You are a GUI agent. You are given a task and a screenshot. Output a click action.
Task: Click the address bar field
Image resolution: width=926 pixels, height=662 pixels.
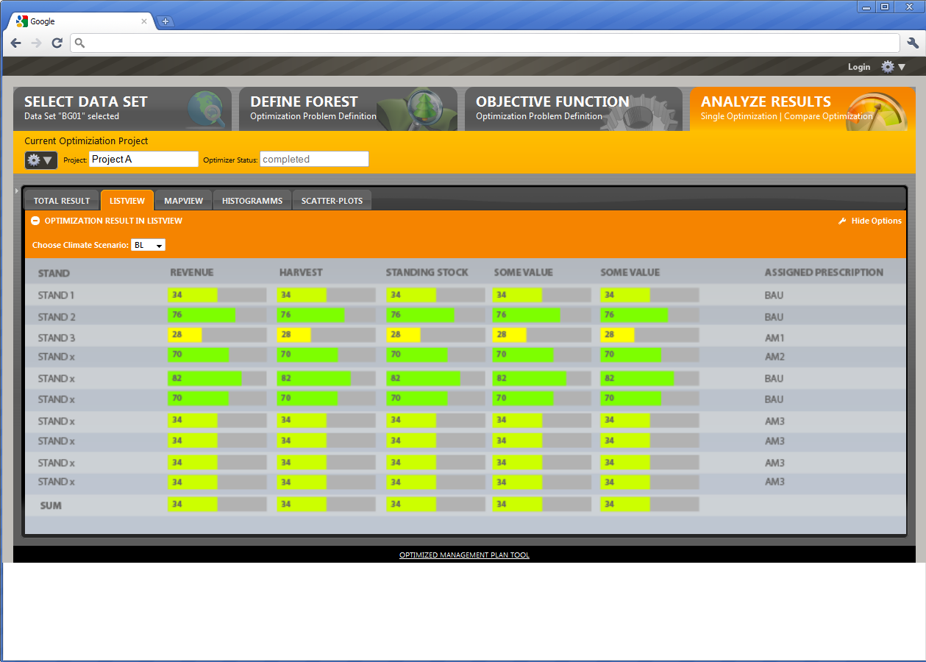(485, 43)
